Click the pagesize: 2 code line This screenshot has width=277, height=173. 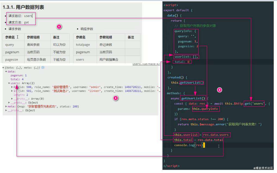[x=188, y=46]
